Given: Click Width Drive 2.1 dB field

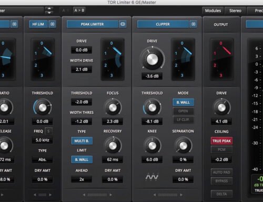Looking at the screenshot, I should (82, 70).
